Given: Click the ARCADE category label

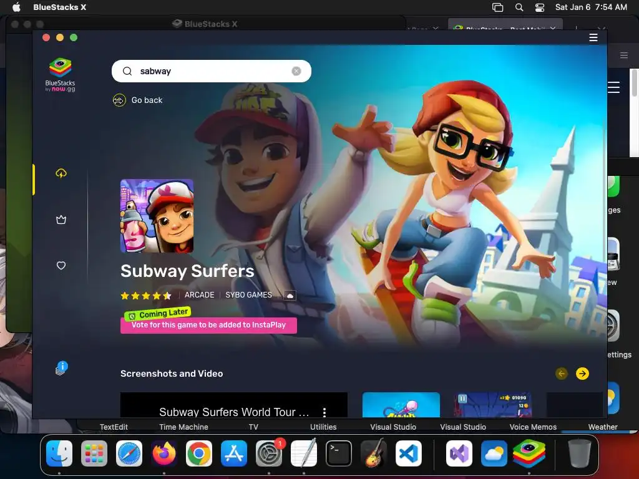Looking at the screenshot, I should pos(199,295).
